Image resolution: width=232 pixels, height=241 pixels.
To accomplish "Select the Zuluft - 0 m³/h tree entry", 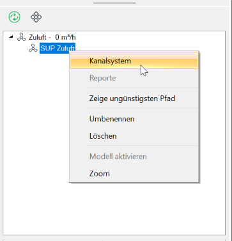I will pyautogui.click(x=52, y=37).
